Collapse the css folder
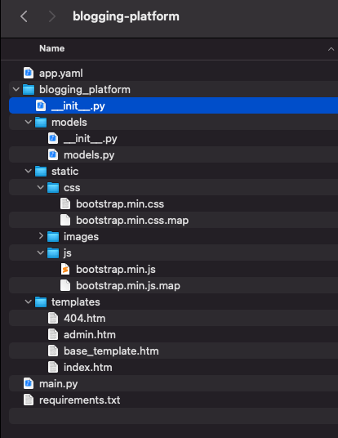 41,187
